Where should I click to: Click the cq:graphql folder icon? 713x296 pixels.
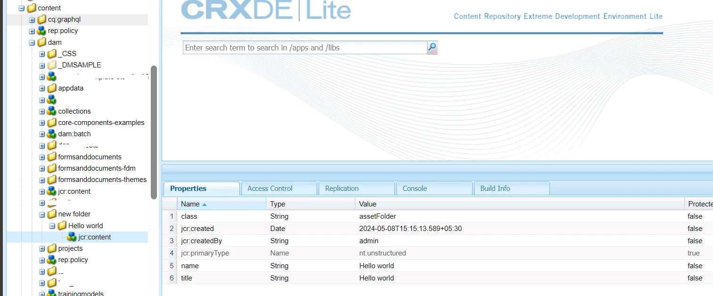click(42, 19)
